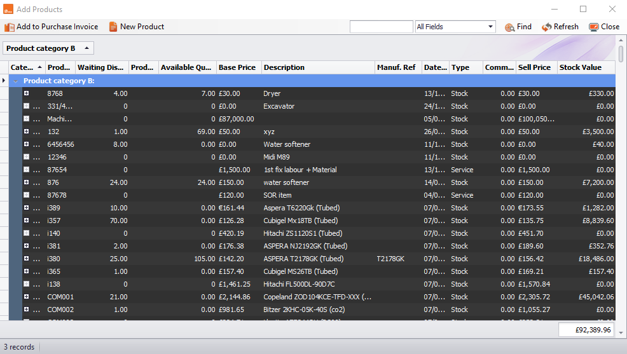
Task: Click the vertical scrollbar thumb
Action: (x=621, y=54)
